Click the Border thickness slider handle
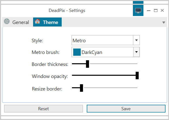 pos(88,64)
